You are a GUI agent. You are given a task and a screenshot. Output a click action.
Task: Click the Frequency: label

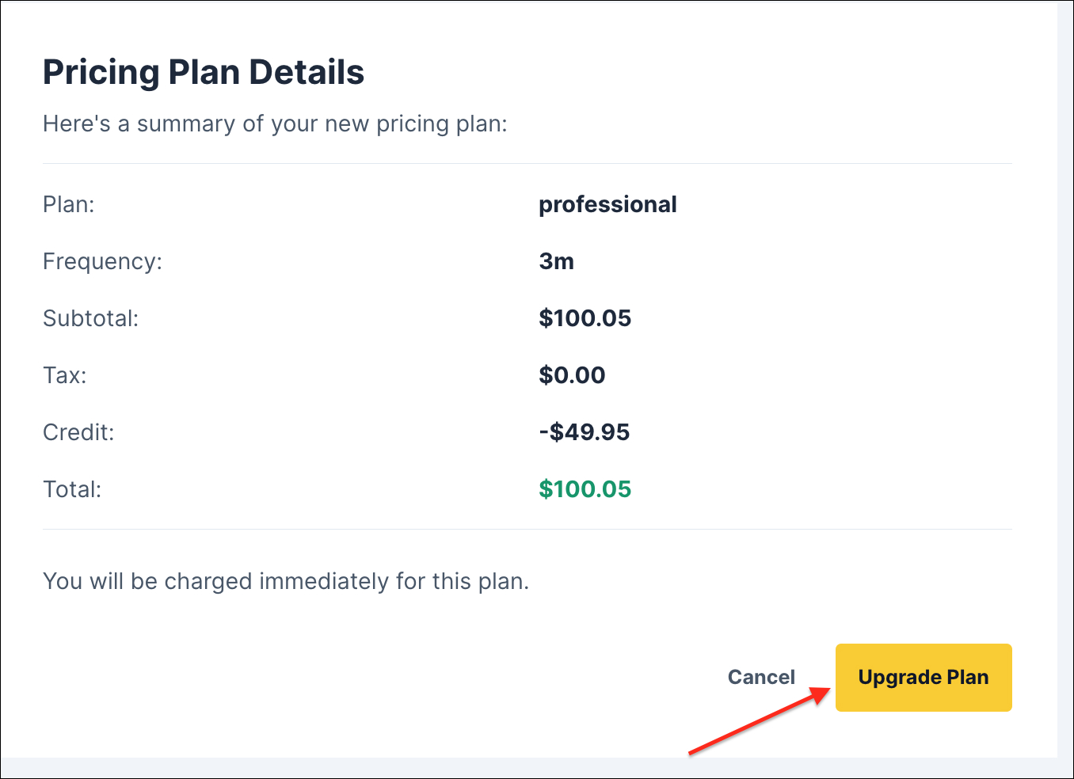[x=102, y=261]
